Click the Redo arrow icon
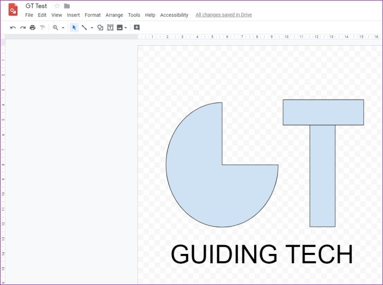This screenshot has height=285, width=383. 23,28
